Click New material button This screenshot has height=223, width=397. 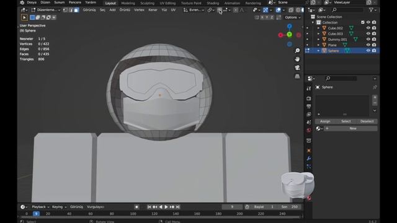click(x=350, y=128)
